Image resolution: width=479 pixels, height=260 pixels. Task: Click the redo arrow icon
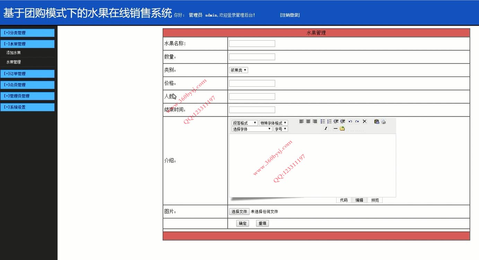pyautogui.click(x=357, y=121)
